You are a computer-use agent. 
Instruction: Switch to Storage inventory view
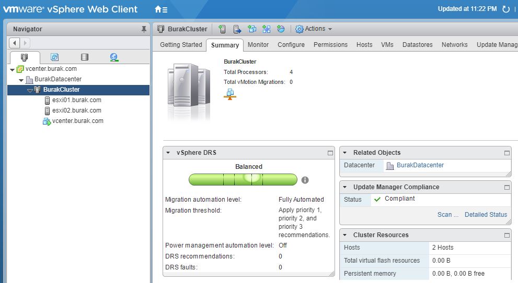coord(85,57)
